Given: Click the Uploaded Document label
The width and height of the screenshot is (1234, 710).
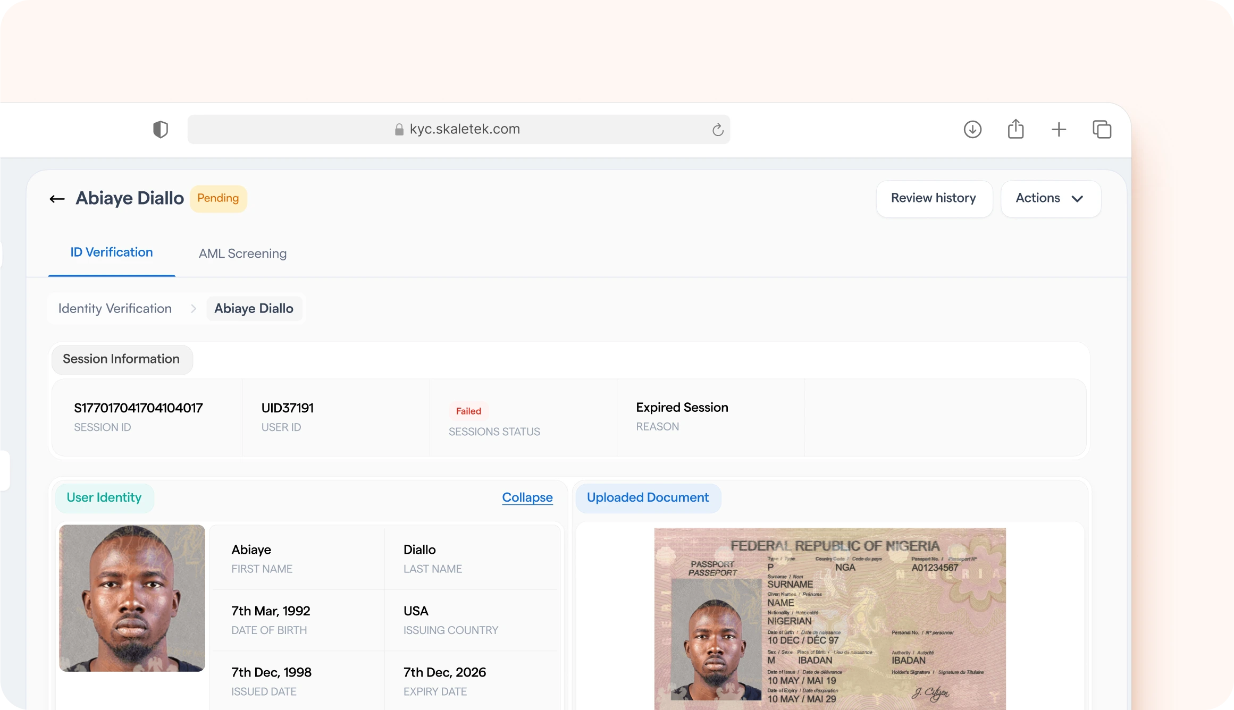Looking at the screenshot, I should pos(648,498).
